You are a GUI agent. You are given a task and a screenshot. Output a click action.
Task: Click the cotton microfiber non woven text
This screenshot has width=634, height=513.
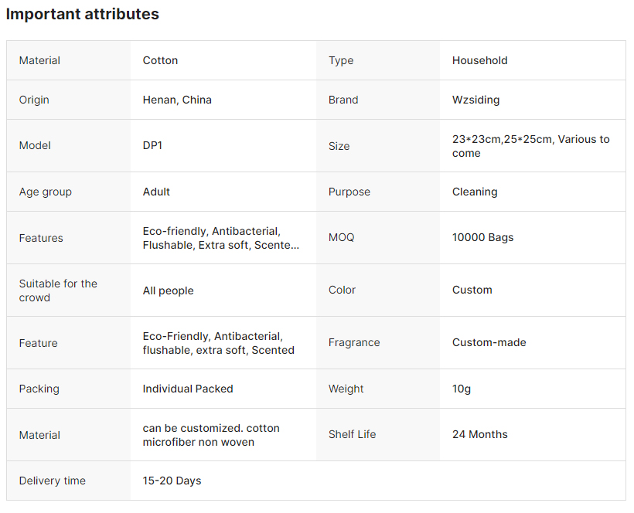pyautogui.click(x=198, y=442)
